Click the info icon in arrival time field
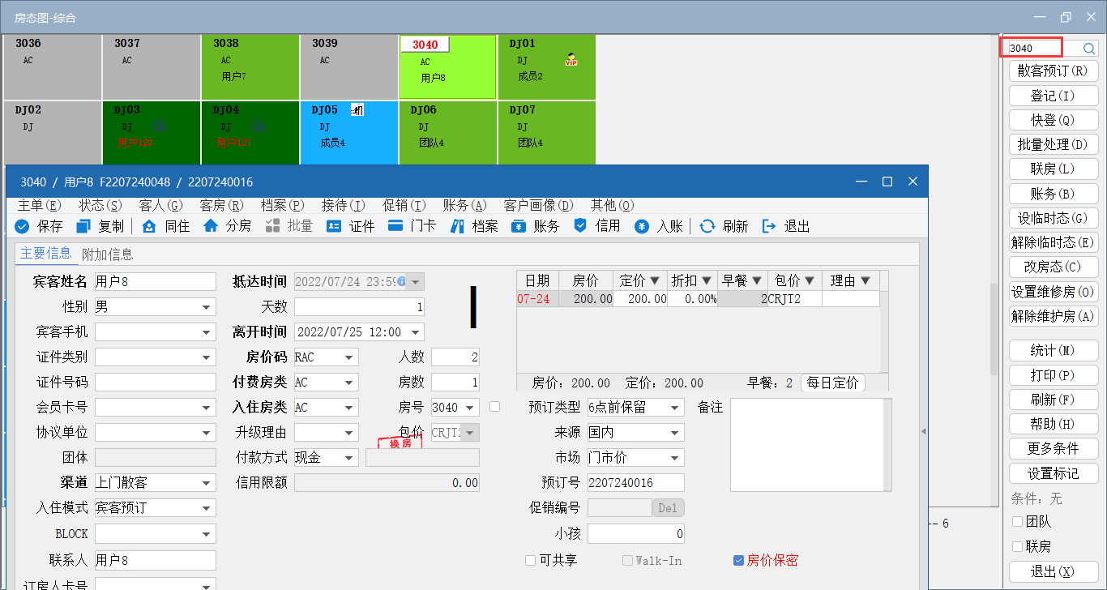This screenshot has height=590, width=1107. 401,282
